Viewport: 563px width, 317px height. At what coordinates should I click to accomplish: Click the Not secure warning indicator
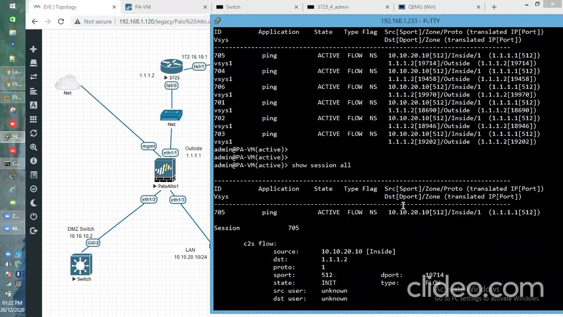(x=93, y=22)
